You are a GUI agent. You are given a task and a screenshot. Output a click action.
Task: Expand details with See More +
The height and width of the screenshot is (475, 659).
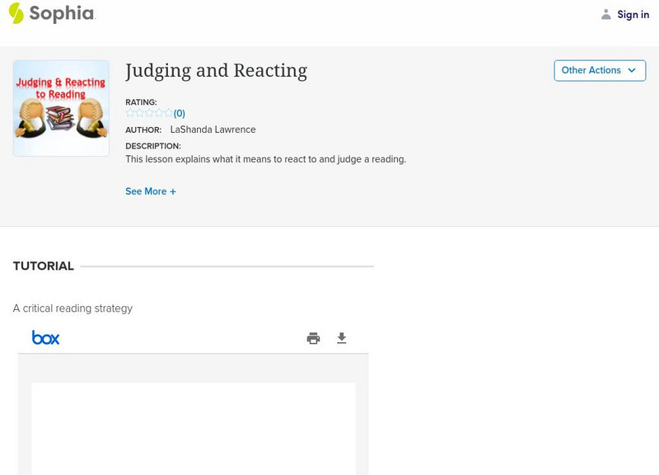tap(151, 191)
